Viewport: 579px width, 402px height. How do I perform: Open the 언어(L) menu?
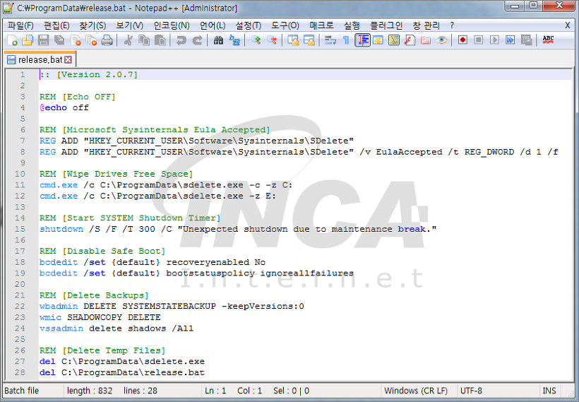(213, 25)
